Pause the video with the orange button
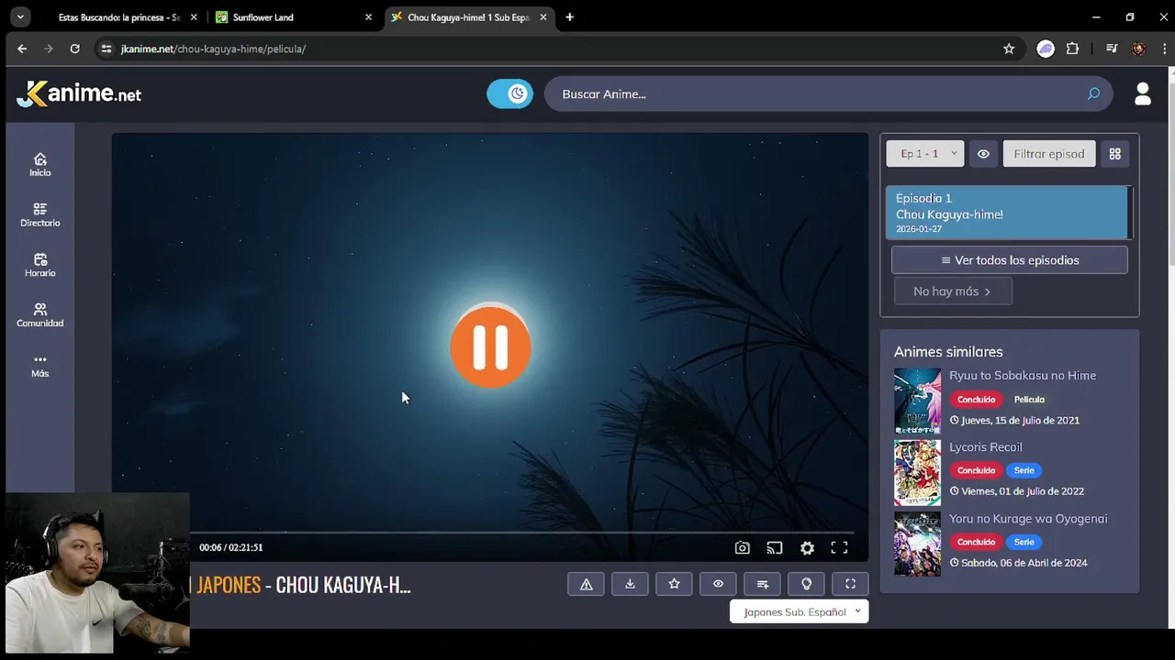 coord(490,347)
